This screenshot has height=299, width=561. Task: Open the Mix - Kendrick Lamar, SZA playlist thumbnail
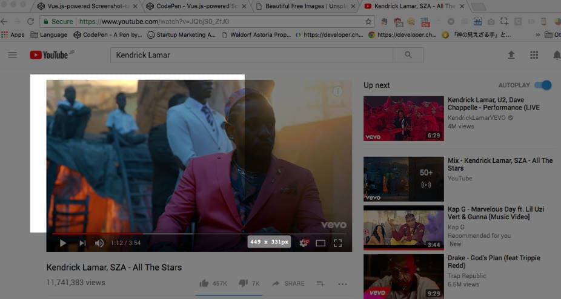[403, 179]
